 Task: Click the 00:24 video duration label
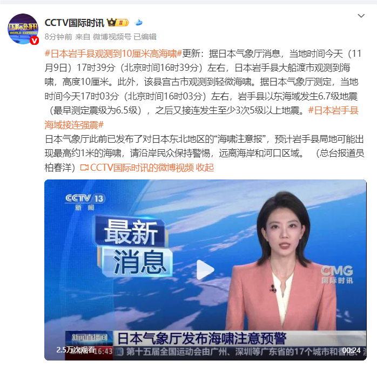click(351, 350)
